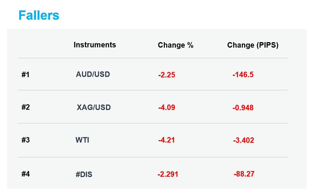Select the -4.09 percent change value
This screenshot has width=312, height=194.
point(167,107)
